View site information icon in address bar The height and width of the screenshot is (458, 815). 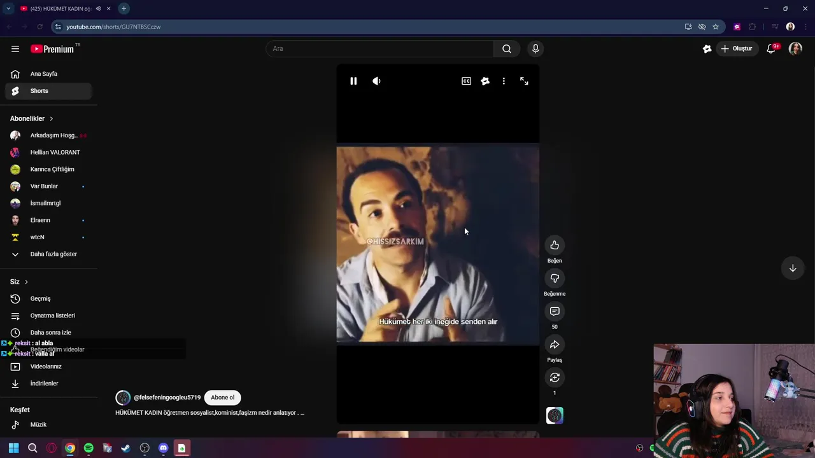pyautogui.click(x=58, y=27)
